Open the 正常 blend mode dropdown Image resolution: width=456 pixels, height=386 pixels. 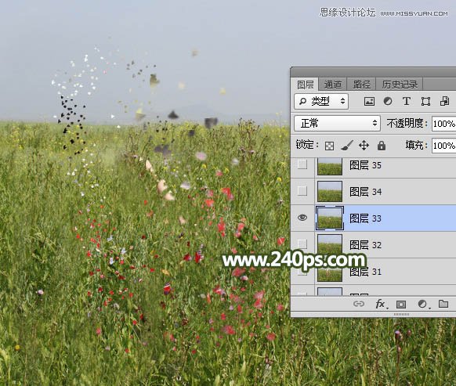coord(338,123)
